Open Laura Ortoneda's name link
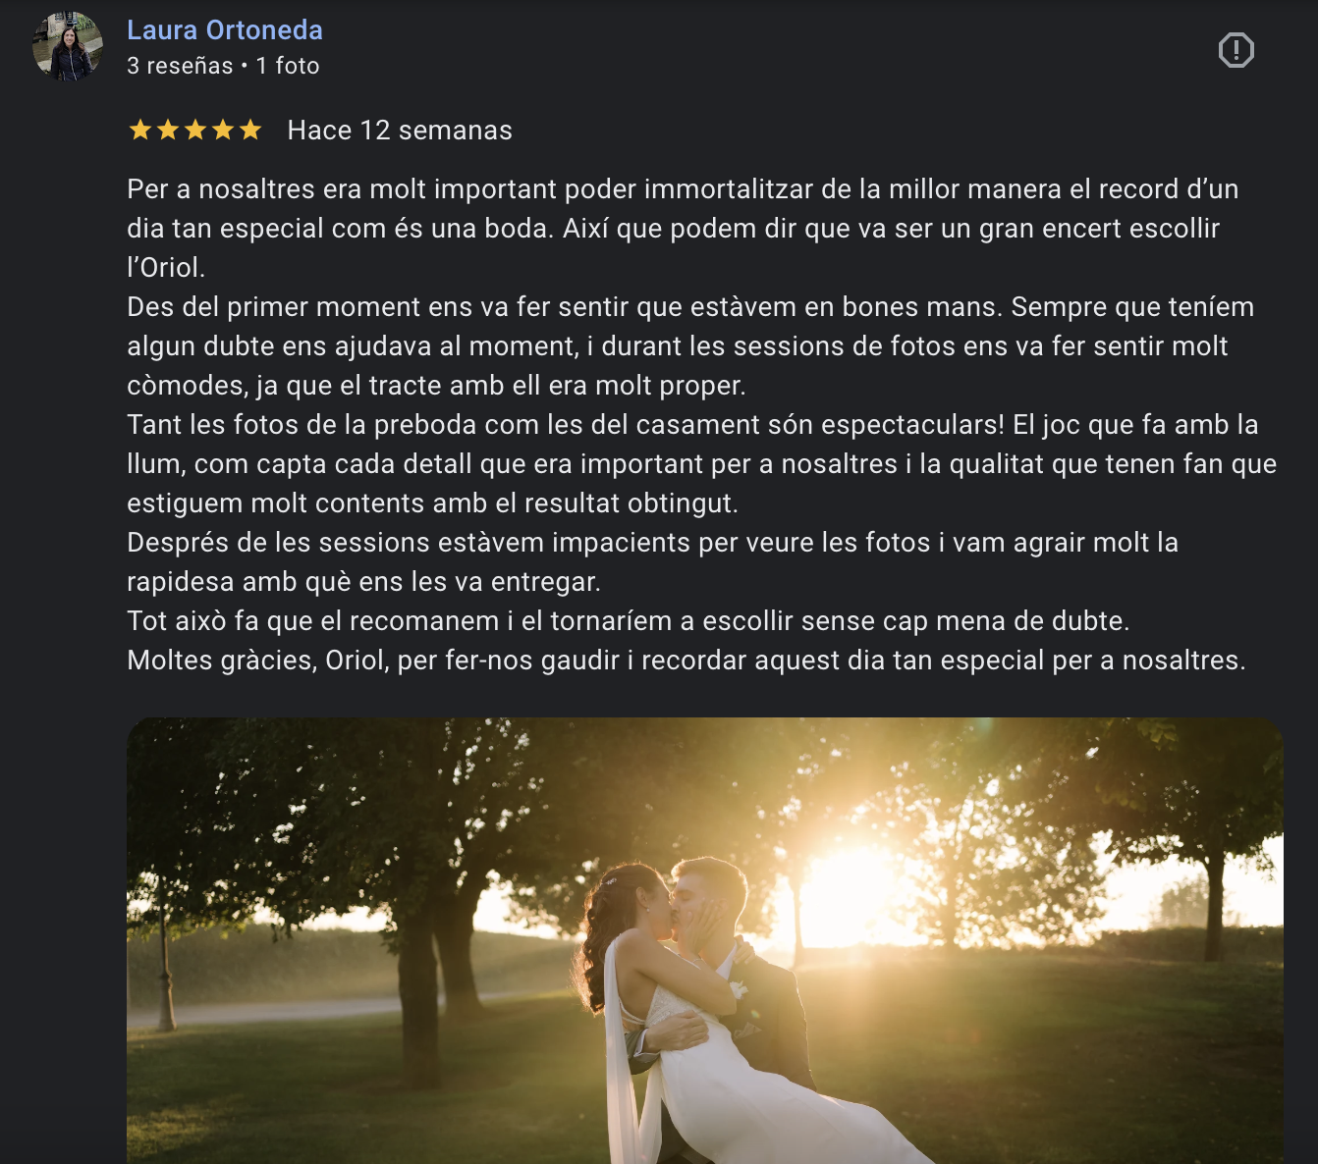 pos(225,30)
